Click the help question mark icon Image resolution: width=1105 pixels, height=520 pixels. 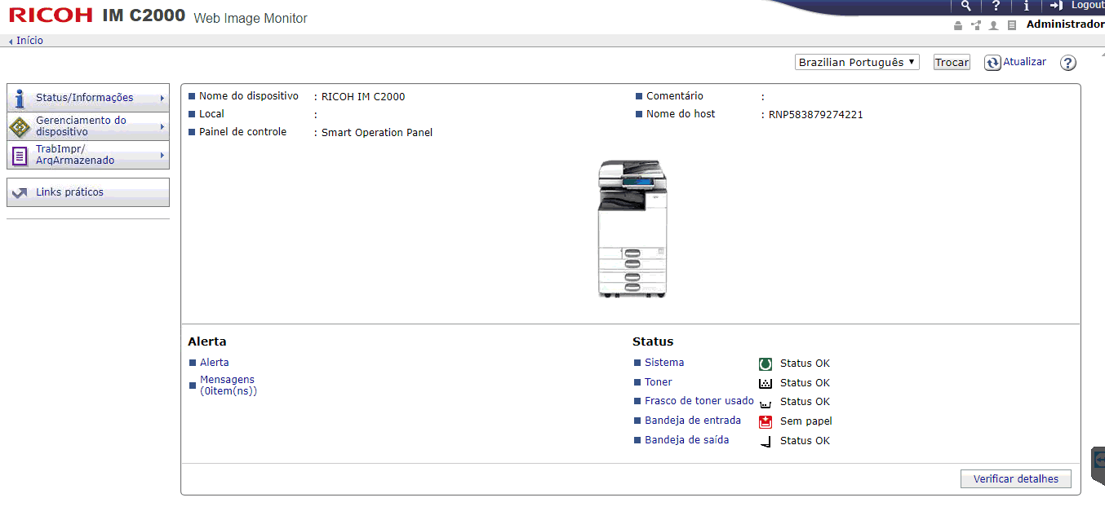[996, 7]
